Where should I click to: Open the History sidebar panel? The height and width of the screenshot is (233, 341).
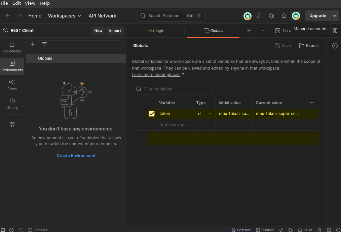point(12,104)
